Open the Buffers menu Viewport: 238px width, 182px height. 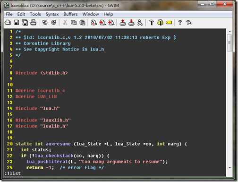(x=70, y=14)
